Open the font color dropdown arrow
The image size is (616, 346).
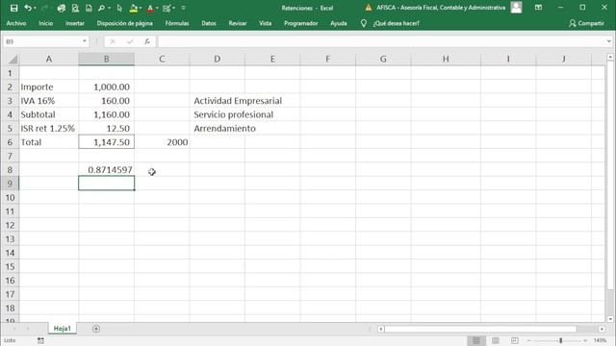(x=157, y=8)
